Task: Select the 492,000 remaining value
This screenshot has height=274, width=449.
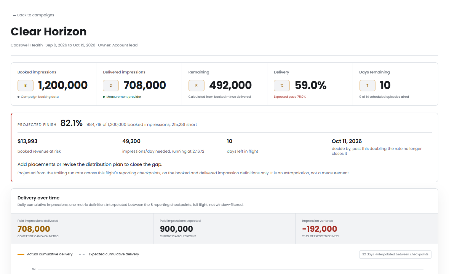Action: (230, 85)
